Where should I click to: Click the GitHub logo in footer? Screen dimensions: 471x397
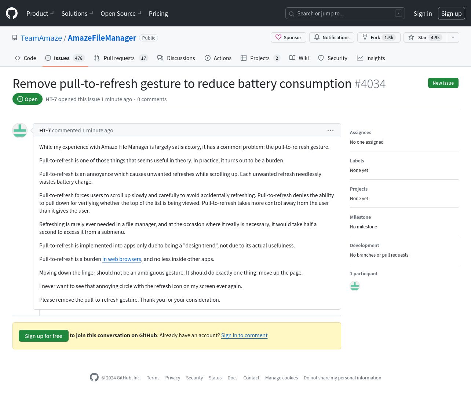94,377
